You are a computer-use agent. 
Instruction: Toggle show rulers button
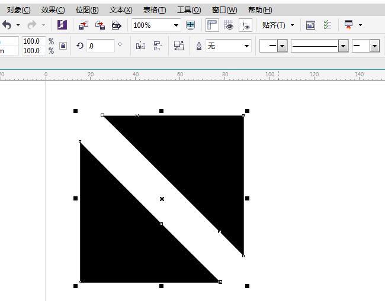tap(212, 25)
